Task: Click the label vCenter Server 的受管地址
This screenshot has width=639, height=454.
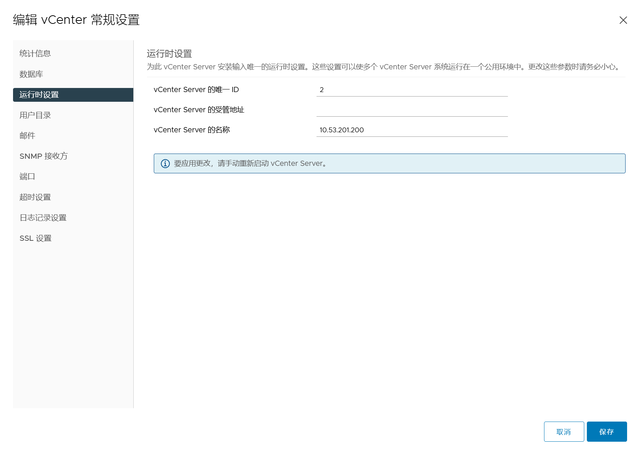Action: pos(199,110)
